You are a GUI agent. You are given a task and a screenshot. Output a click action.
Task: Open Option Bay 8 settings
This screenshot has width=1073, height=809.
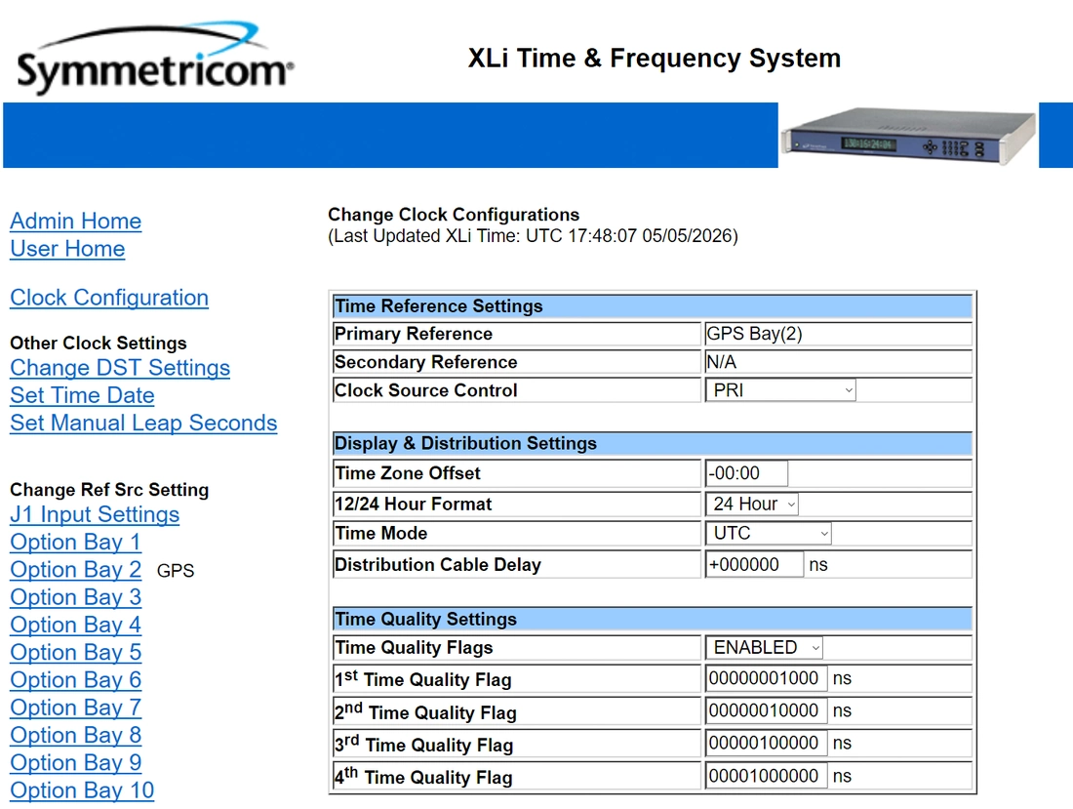tap(76, 735)
